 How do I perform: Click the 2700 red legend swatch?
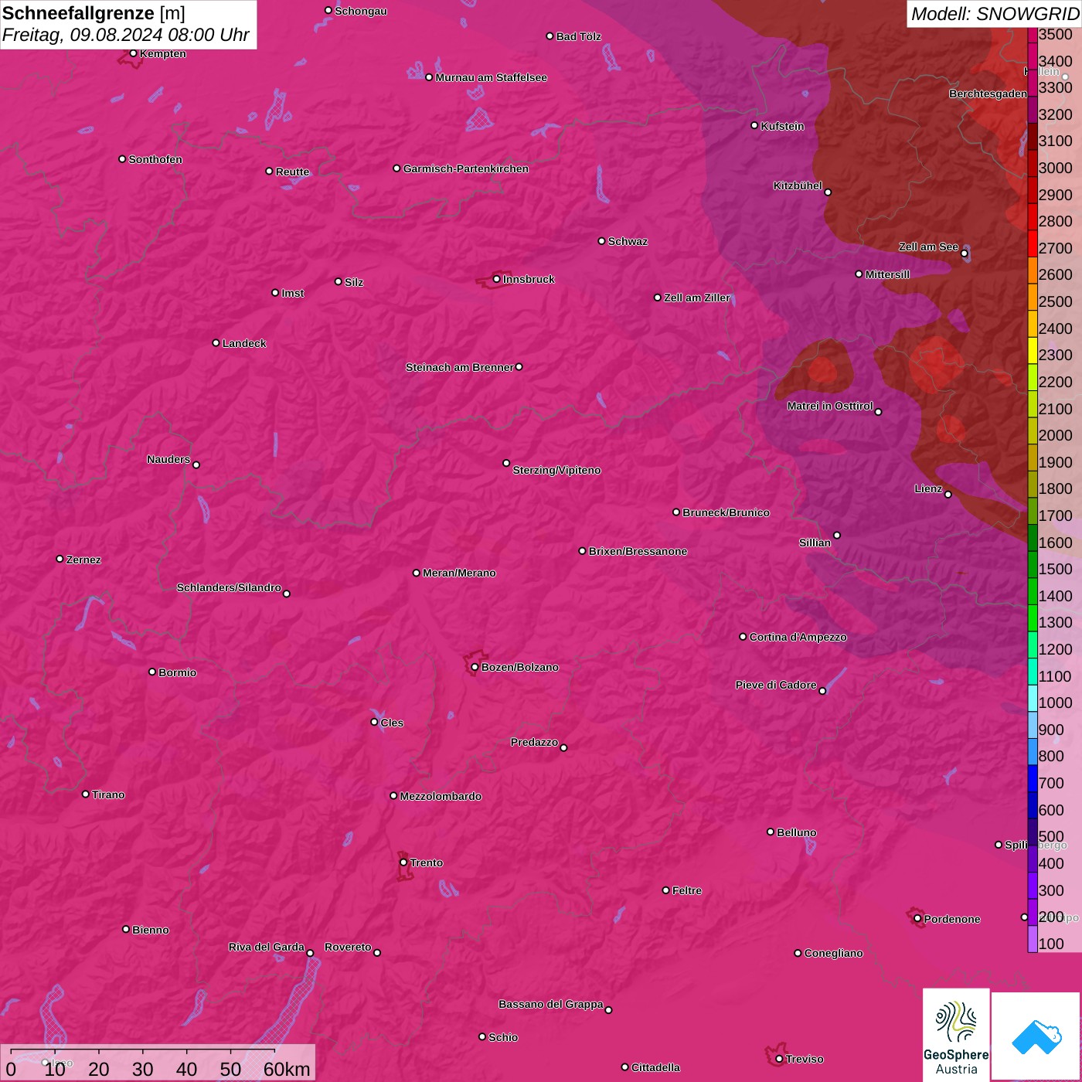(1033, 244)
